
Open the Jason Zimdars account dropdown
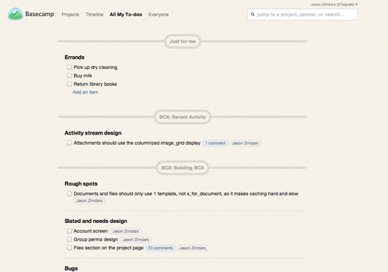334,4
